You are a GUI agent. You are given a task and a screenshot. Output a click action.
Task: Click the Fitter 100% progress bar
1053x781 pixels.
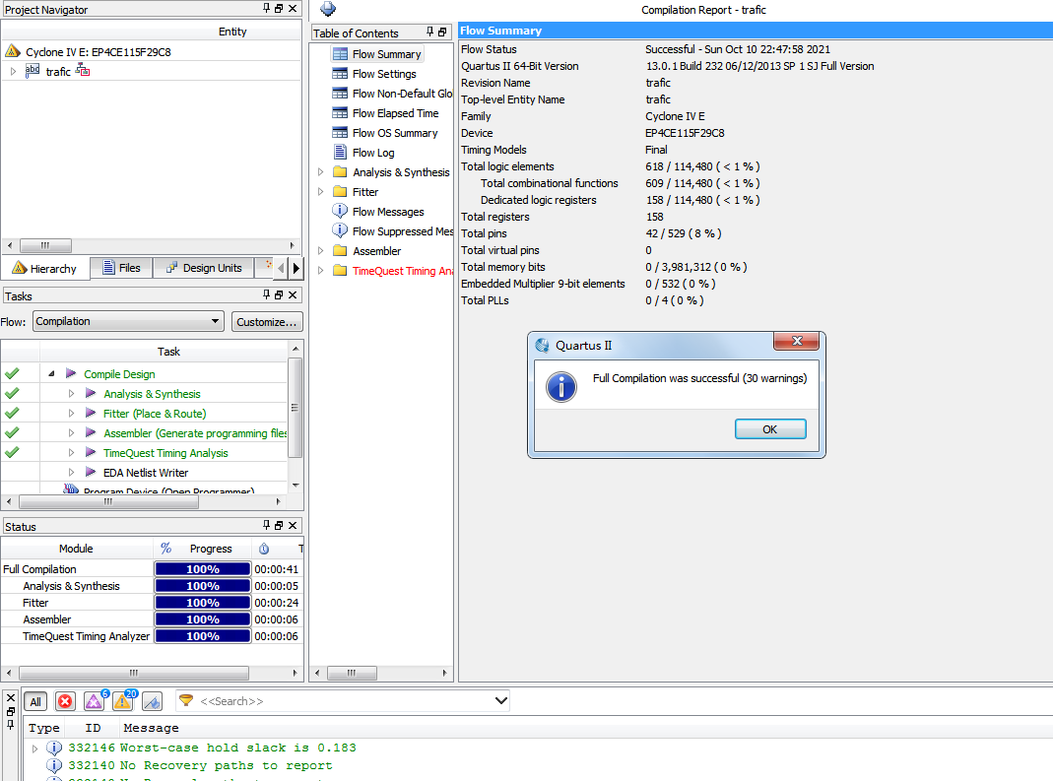[x=203, y=603]
